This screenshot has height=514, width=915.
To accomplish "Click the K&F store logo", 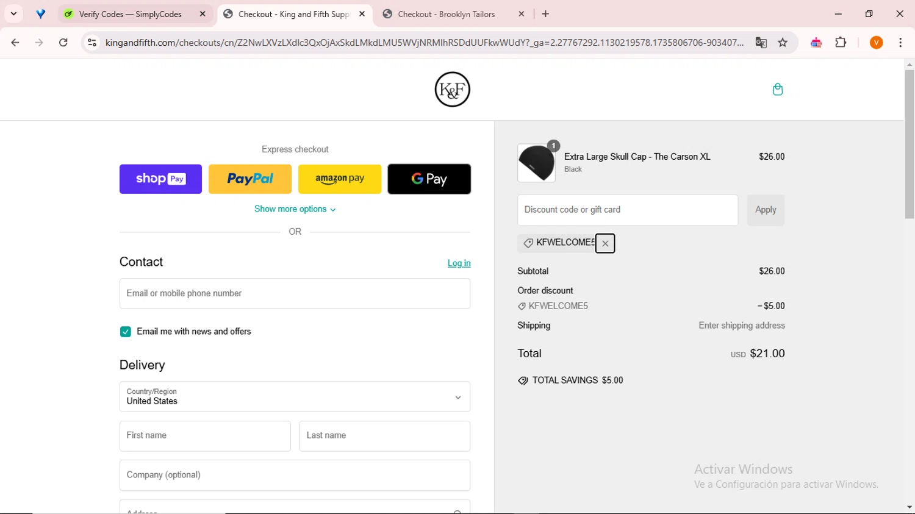I will [452, 90].
